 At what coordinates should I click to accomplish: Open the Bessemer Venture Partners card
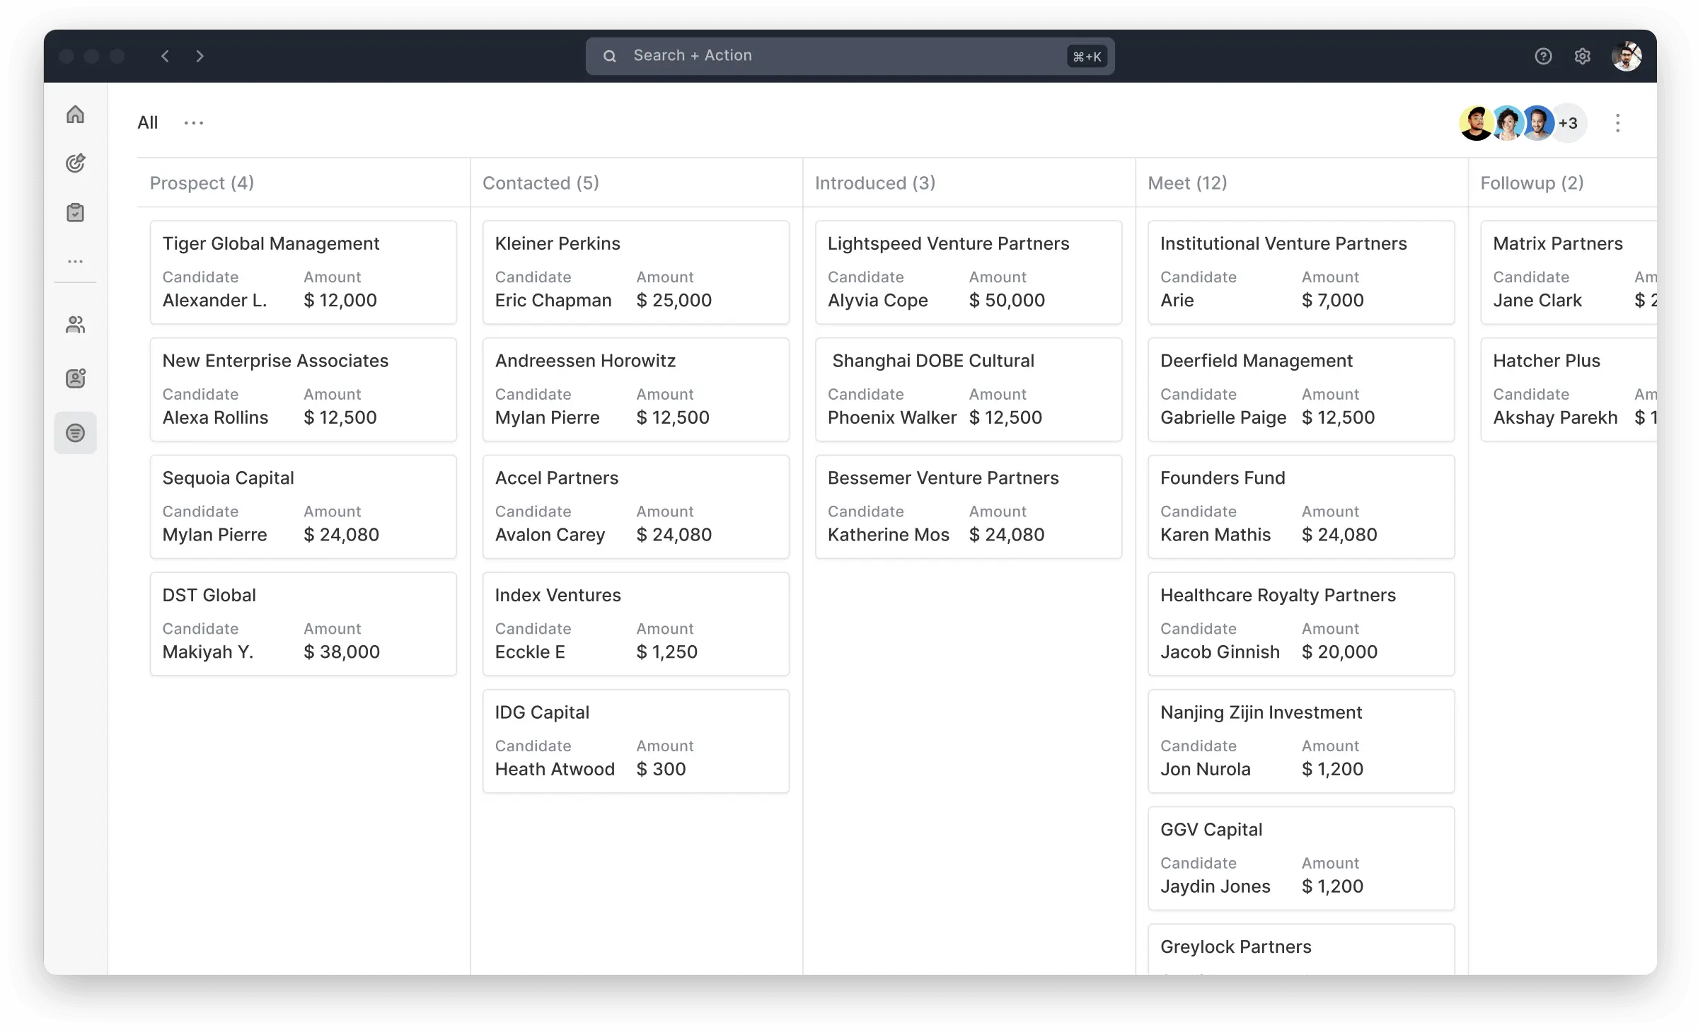pos(969,507)
